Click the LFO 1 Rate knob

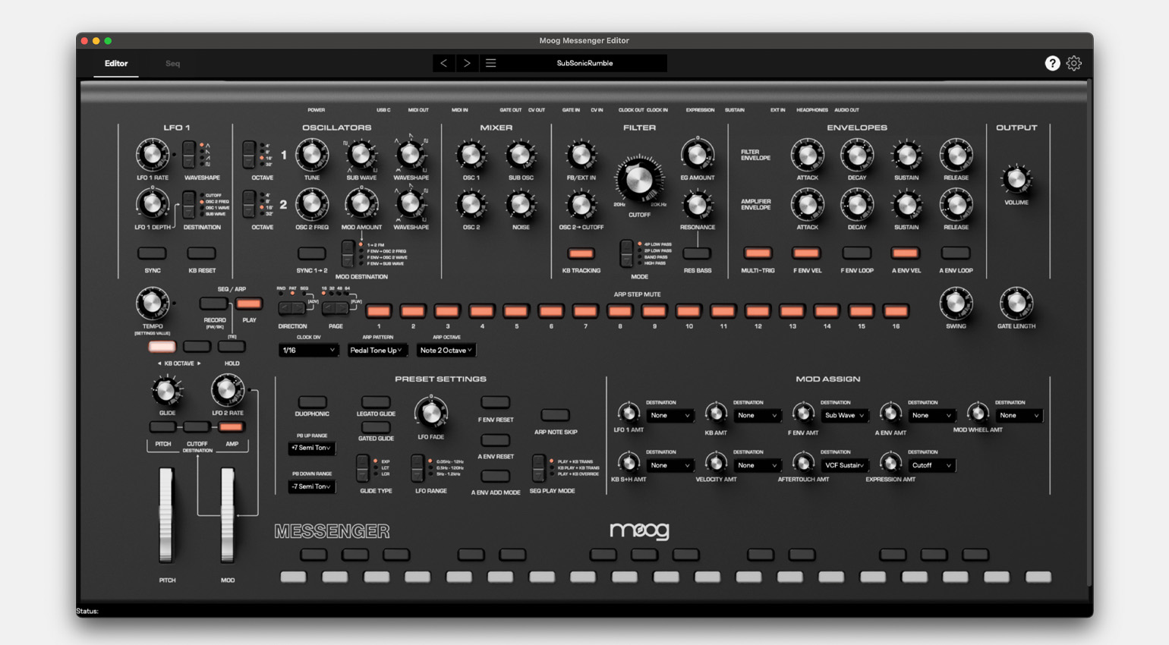[x=153, y=155]
